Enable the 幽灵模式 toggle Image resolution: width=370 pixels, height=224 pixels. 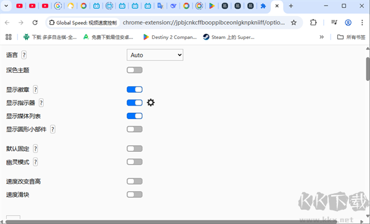coord(134,162)
